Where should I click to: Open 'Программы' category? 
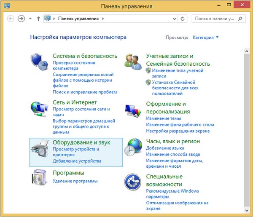pyautogui.click(x=68, y=173)
